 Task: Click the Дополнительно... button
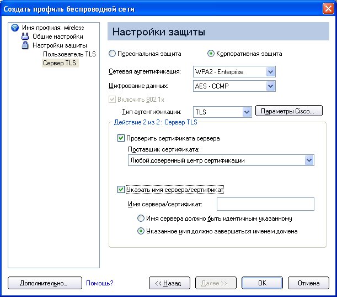pos(45,283)
